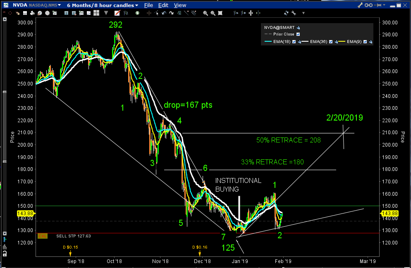Click the SELL STP 127.63 order label
411x268 pixels.
pos(74,236)
